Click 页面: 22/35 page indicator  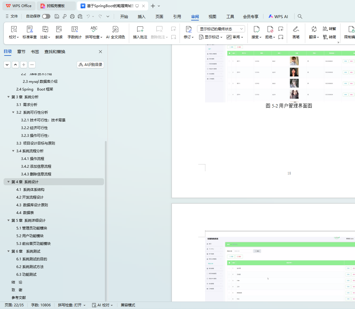point(14,305)
